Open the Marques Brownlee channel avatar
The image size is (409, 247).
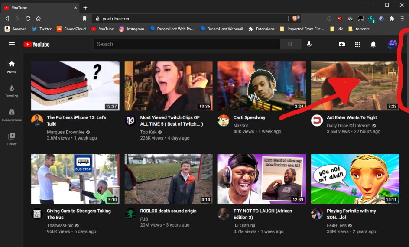point(37,120)
